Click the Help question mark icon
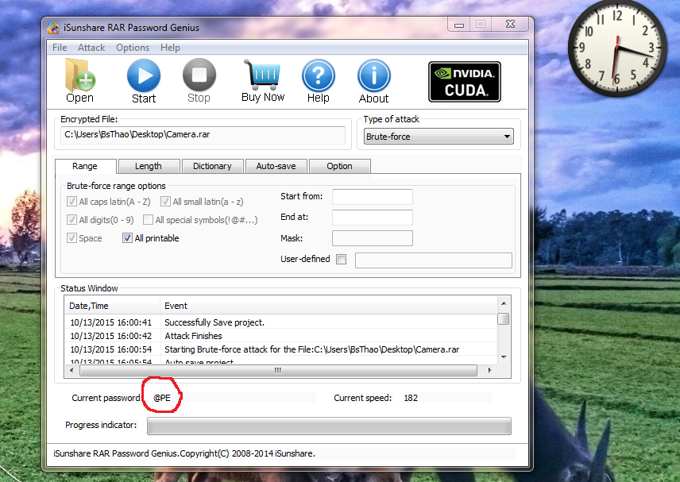This screenshot has width=680, height=482. [318, 77]
